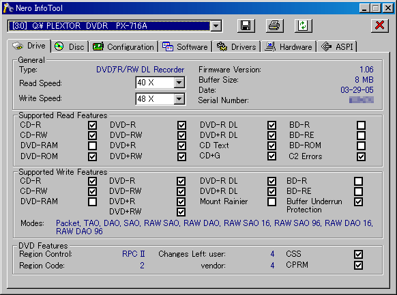This screenshot has width=397, height=295.
Task: Click the Region Code value 2
Action: [142, 266]
